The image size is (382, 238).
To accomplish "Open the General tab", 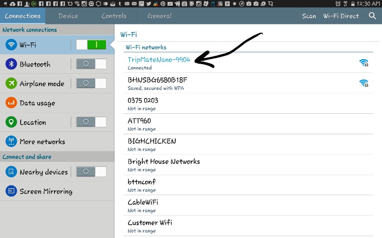I will pyautogui.click(x=159, y=16).
